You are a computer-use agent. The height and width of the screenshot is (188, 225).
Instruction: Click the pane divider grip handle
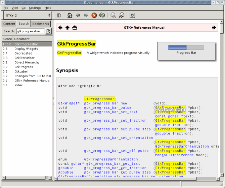(x=54, y=101)
